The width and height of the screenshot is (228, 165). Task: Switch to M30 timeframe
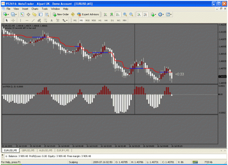coord(94,20)
